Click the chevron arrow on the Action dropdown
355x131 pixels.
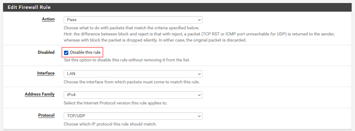click(x=199, y=20)
